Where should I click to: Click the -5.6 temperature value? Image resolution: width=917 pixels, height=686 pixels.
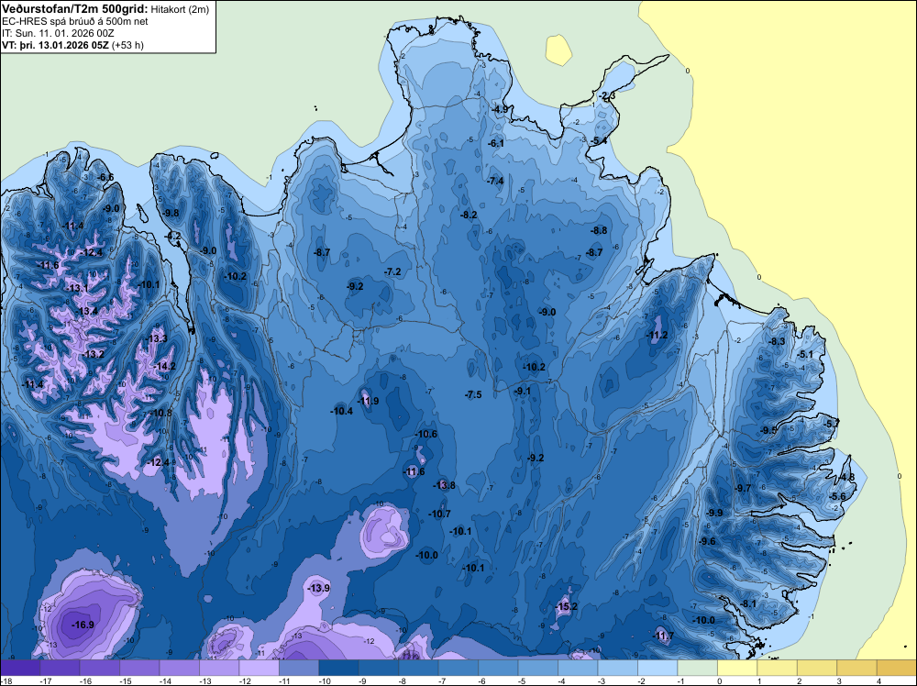tap(837, 496)
